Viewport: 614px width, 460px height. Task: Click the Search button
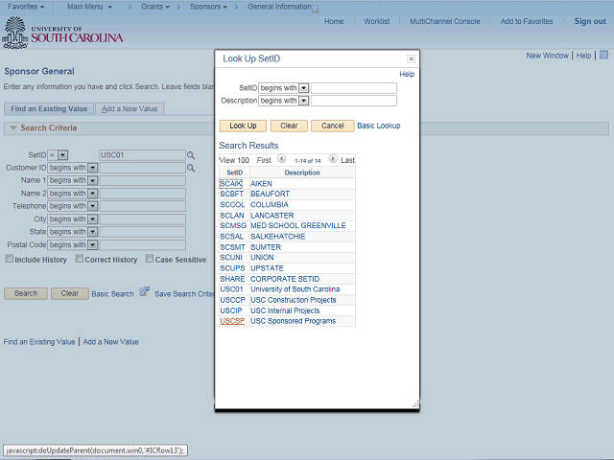coord(26,293)
